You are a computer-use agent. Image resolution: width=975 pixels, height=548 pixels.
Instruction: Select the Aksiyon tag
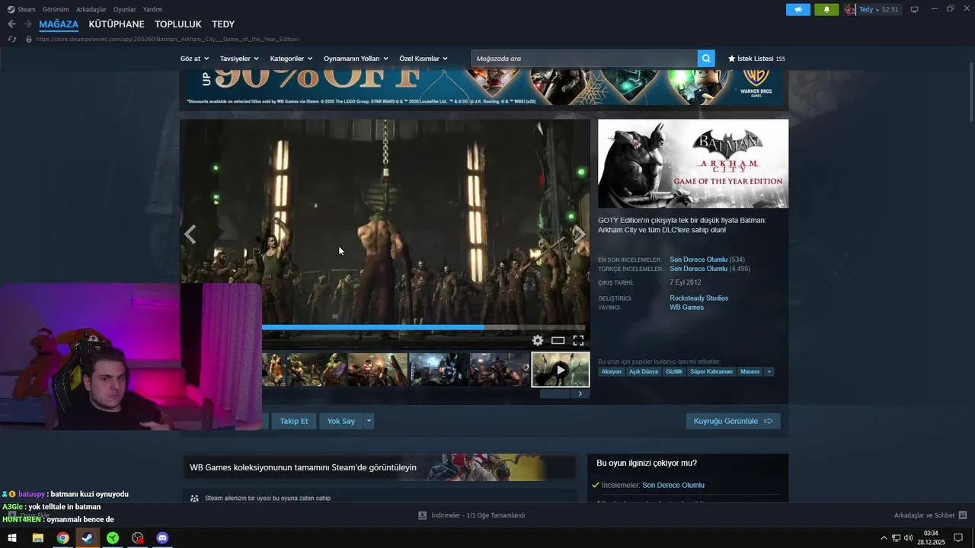pyautogui.click(x=612, y=371)
